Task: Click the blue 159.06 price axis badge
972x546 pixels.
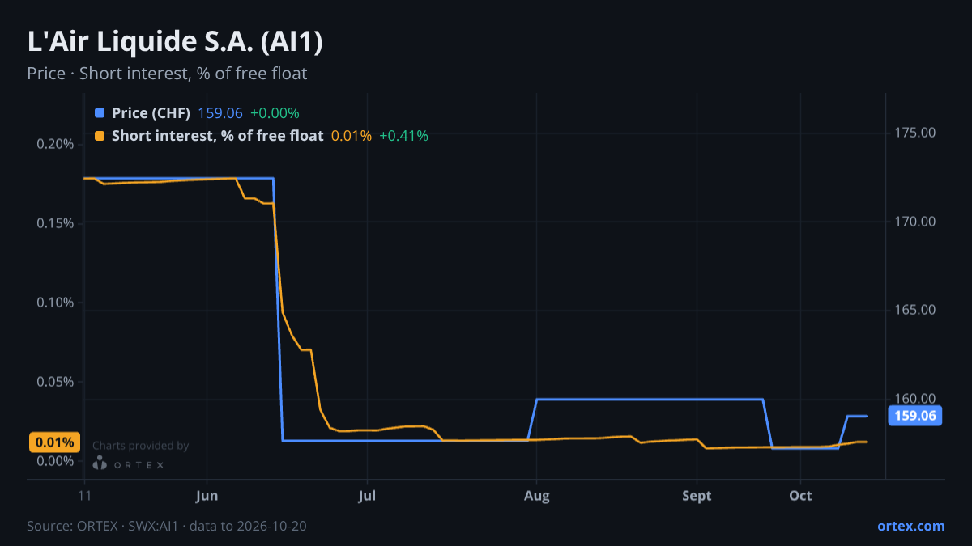Action: pyautogui.click(x=916, y=417)
